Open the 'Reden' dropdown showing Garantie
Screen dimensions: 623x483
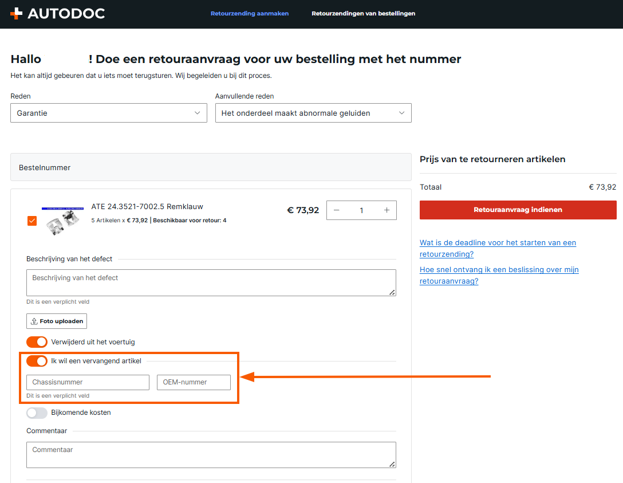109,113
